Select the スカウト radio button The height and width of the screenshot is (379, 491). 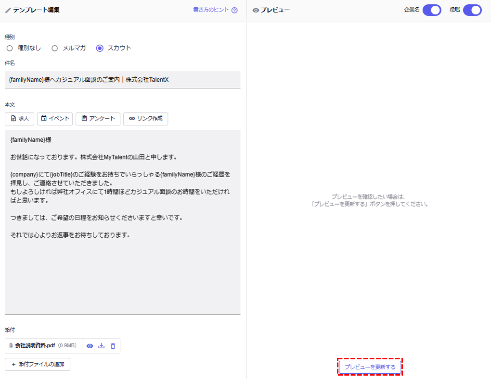(x=100, y=48)
